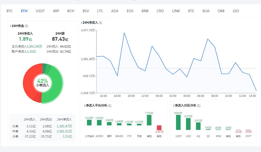Click the 42% small-order inflow donut center
Viewport: 261px width, 152px height.
pos(42,83)
